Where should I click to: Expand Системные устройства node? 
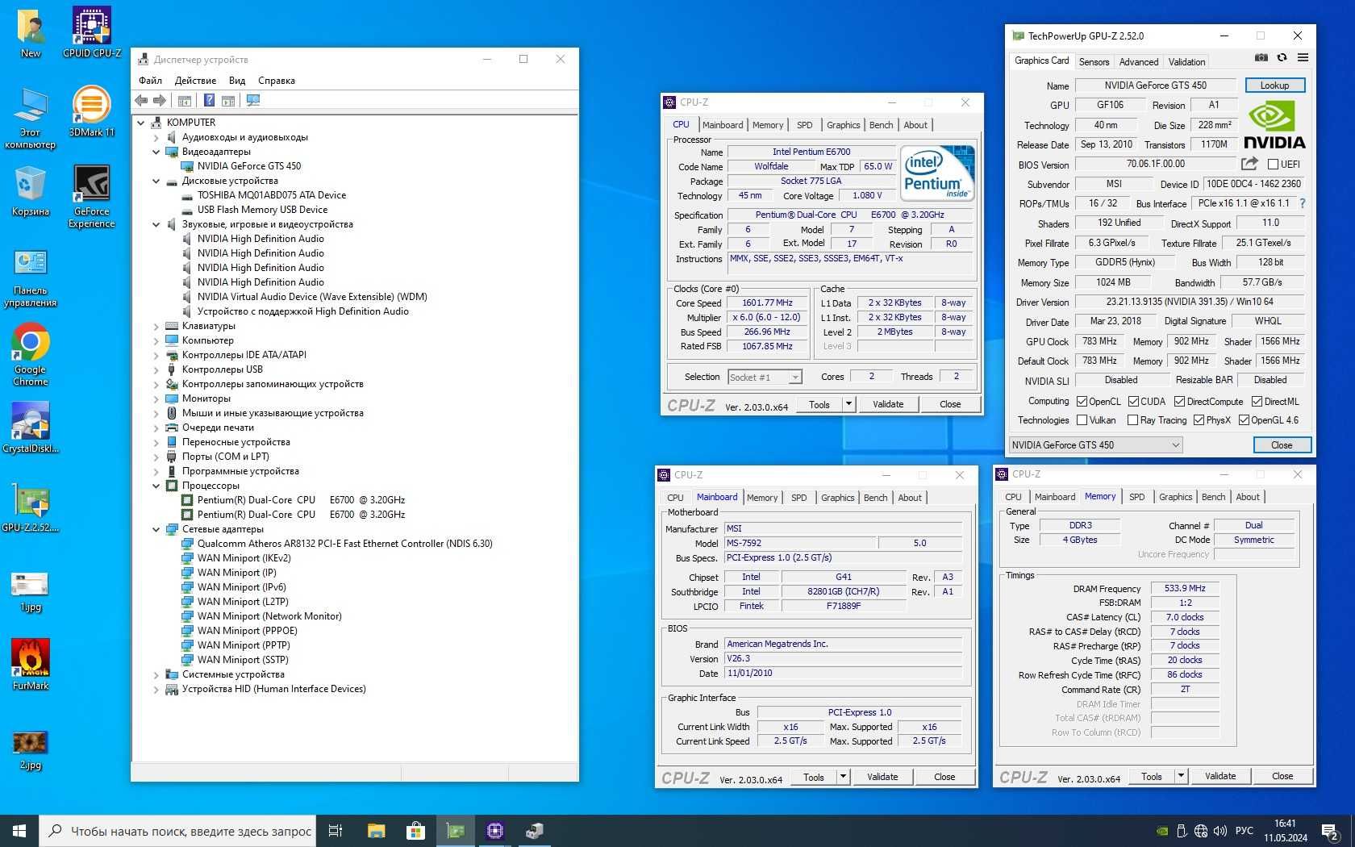click(156, 674)
